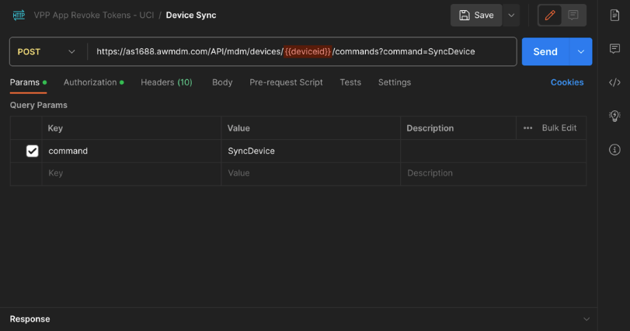Expand the Send button dropdown arrow

click(x=580, y=51)
